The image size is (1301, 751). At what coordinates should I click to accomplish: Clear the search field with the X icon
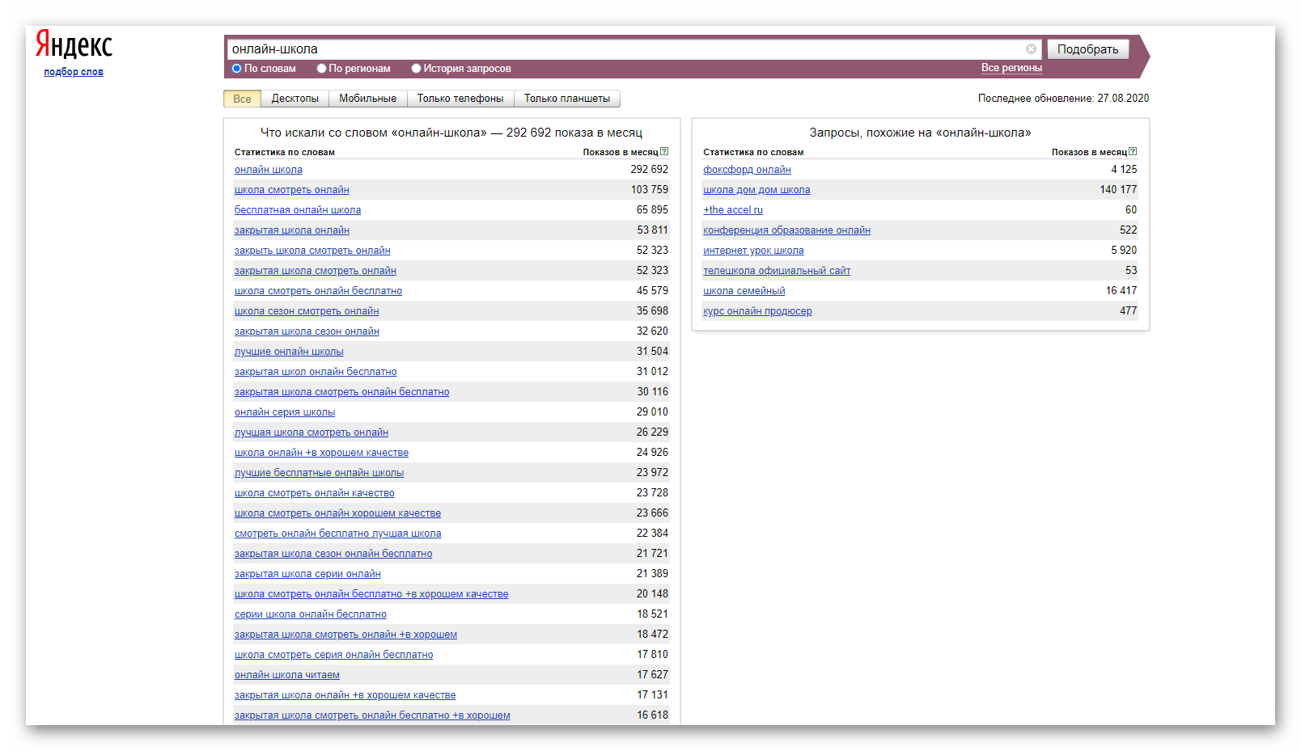click(x=1031, y=49)
